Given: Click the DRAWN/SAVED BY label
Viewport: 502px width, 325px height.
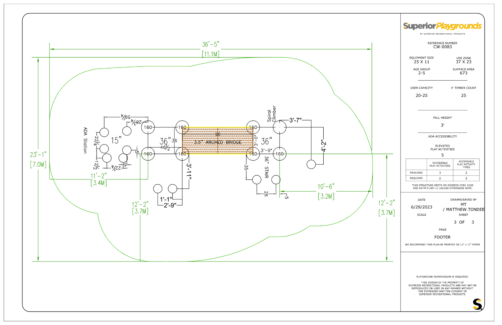Looking at the screenshot, I should pos(463,200).
